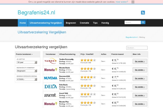163x108 pixels.
Task: Select the 'Dela Basis' product name
Action: click(x=63, y=85)
